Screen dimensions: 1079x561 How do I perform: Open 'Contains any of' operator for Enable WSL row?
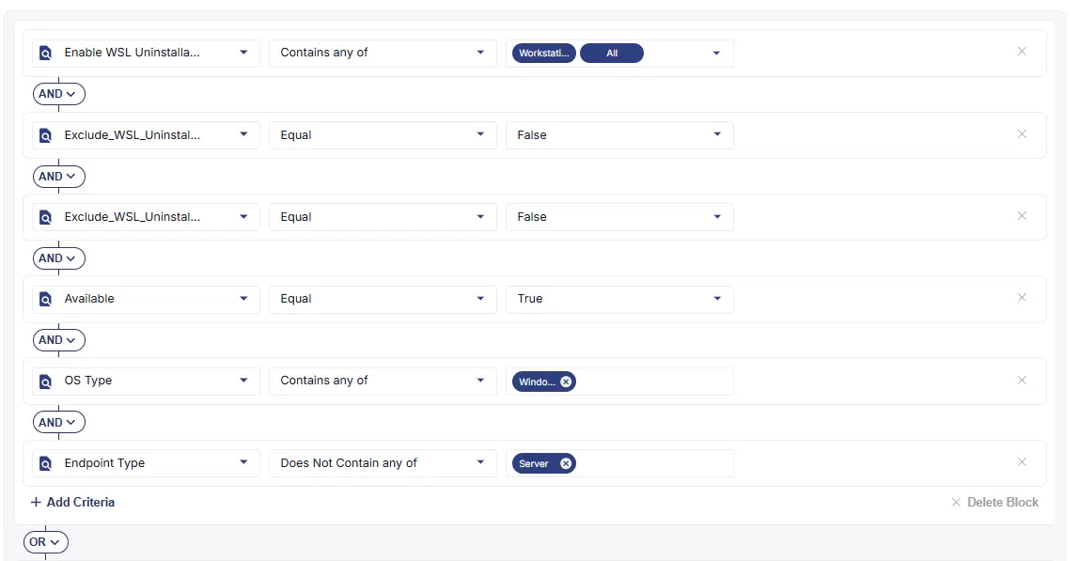tap(383, 53)
